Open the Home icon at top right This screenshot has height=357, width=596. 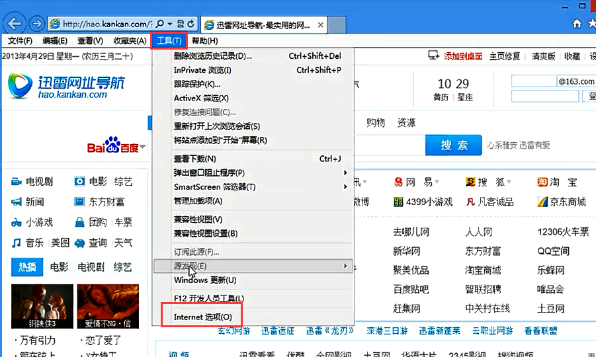click(x=577, y=24)
